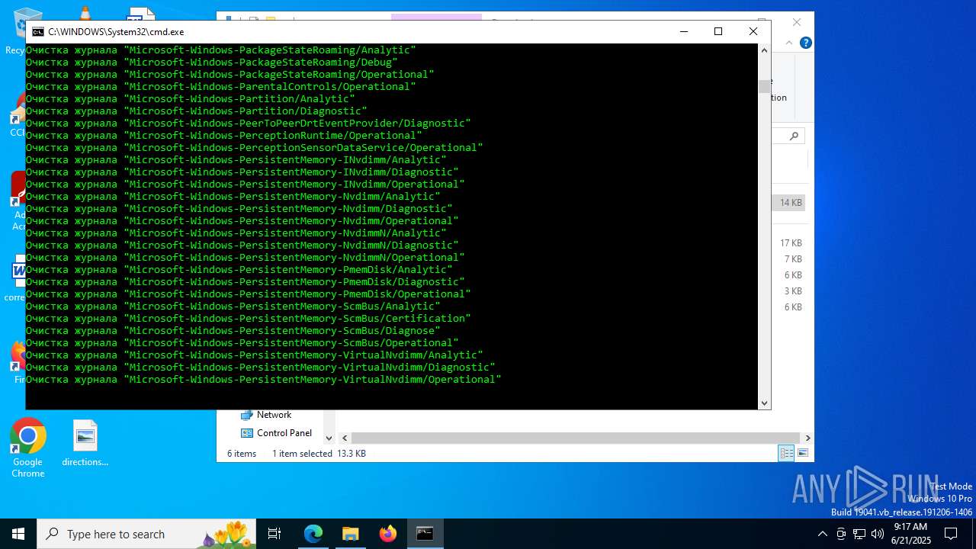Click the 3 KB file size entry
The width and height of the screenshot is (976, 549).
[x=793, y=291]
